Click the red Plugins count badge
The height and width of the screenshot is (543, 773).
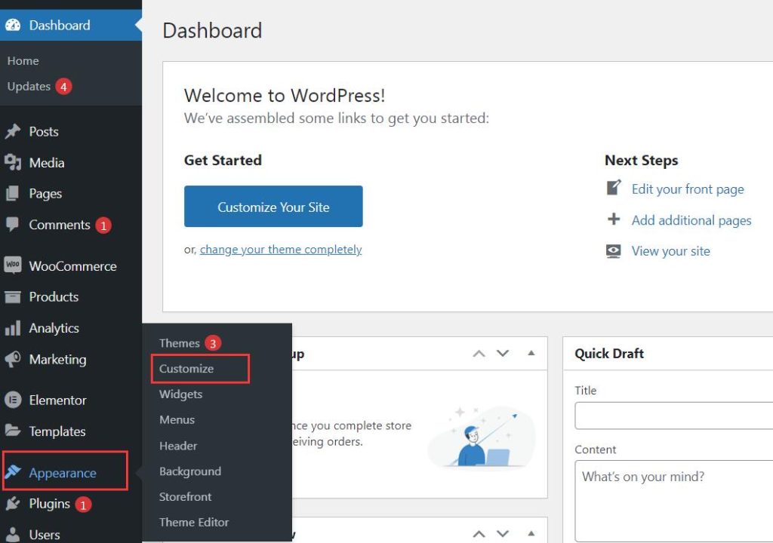click(83, 505)
